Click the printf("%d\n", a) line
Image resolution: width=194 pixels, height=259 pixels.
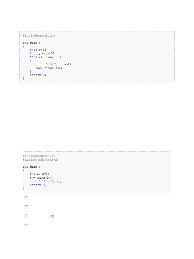(x=45, y=181)
